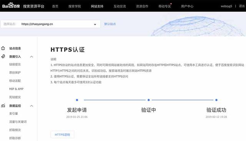Open 搜索学院 in the top navigation
246x141 pixels.
(x=75, y=6)
